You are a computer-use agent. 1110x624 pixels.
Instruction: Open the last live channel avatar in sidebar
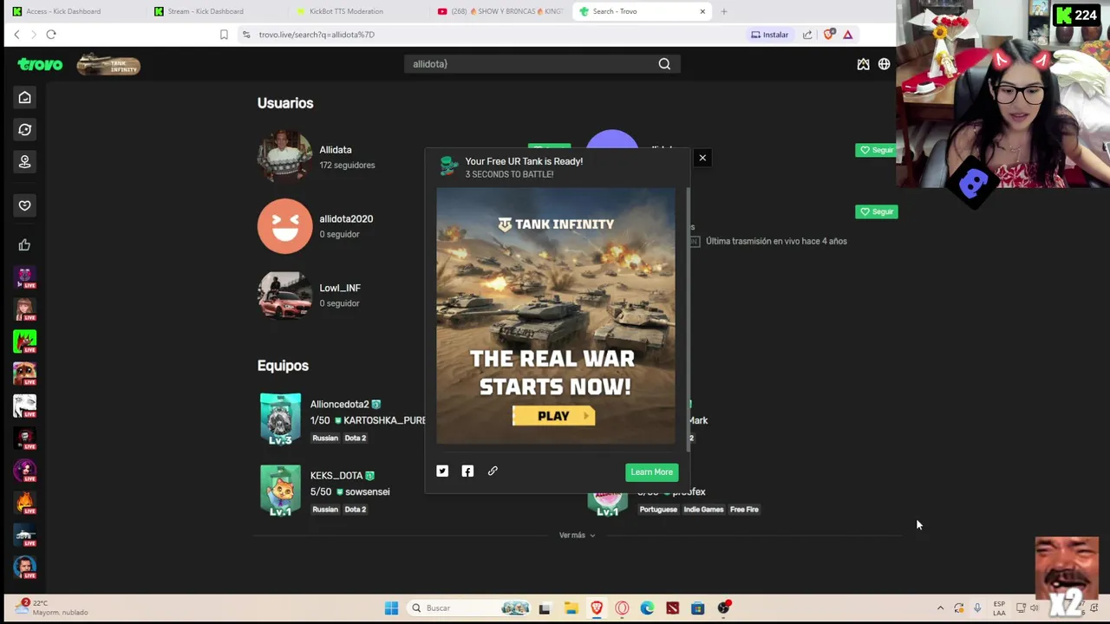click(24, 567)
